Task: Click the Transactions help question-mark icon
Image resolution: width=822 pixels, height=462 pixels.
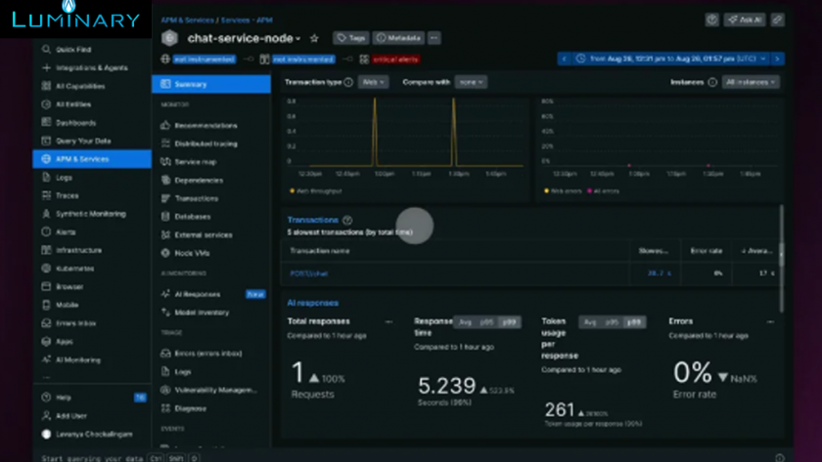Action: pyautogui.click(x=347, y=221)
